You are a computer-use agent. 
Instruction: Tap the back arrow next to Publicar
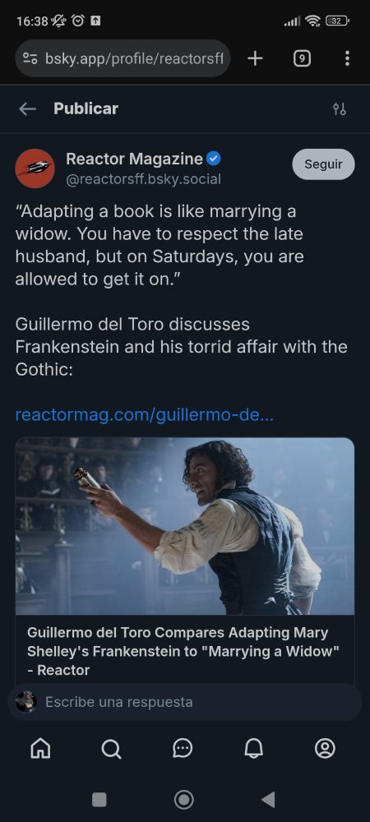(27, 109)
